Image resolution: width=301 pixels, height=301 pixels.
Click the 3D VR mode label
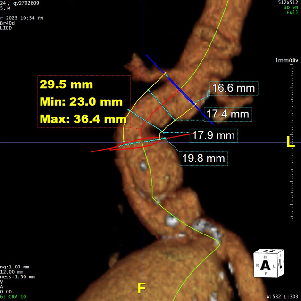pyautogui.click(x=291, y=8)
